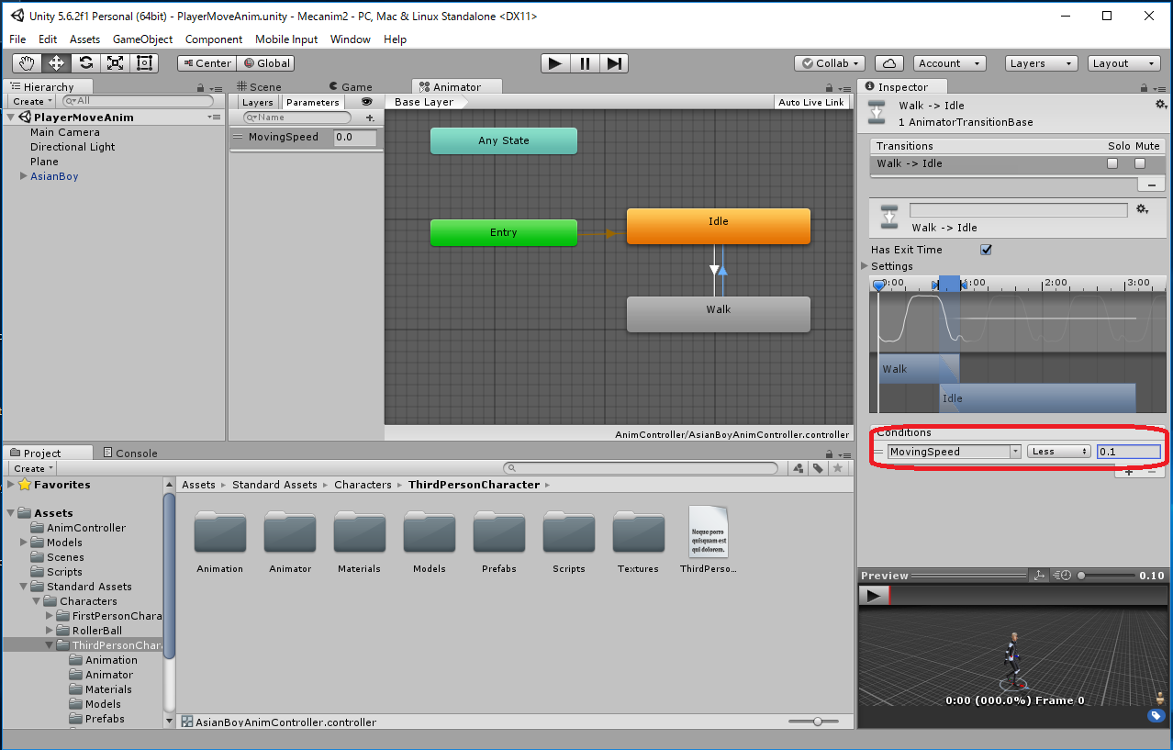Enable Solo for Walk -> Idle transition
This screenshot has width=1173, height=750.
(x=1112, y=163)
